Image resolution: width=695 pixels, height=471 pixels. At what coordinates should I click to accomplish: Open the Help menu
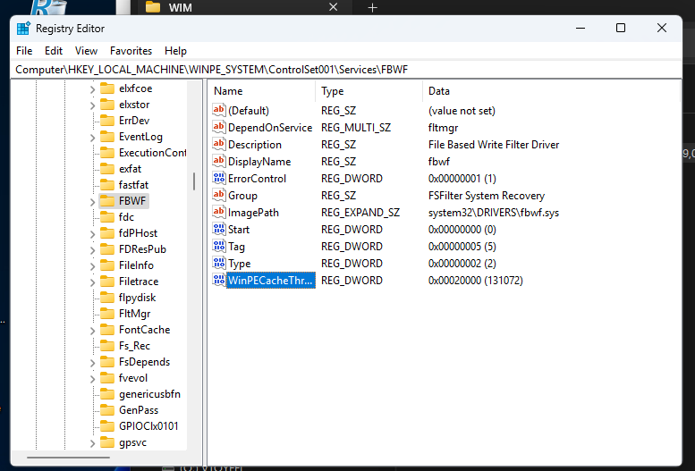(175, 51)
